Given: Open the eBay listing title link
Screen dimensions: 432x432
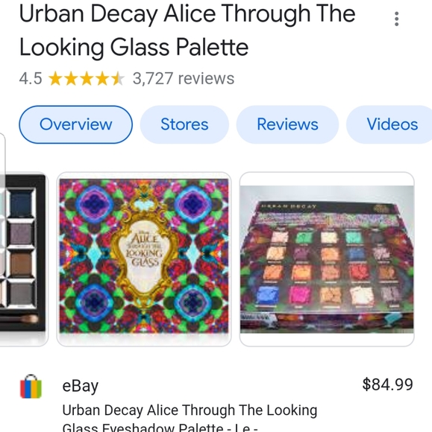Looking at the screenshot, I should click(190, 417).
